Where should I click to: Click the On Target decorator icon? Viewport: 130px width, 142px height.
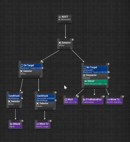click(21, 65)
